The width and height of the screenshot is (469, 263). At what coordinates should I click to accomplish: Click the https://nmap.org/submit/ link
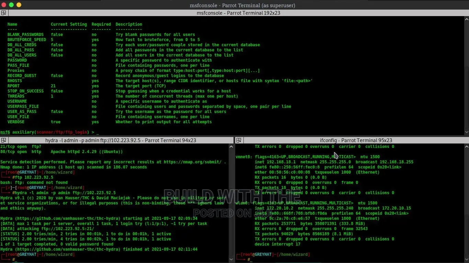pos(192,162)
